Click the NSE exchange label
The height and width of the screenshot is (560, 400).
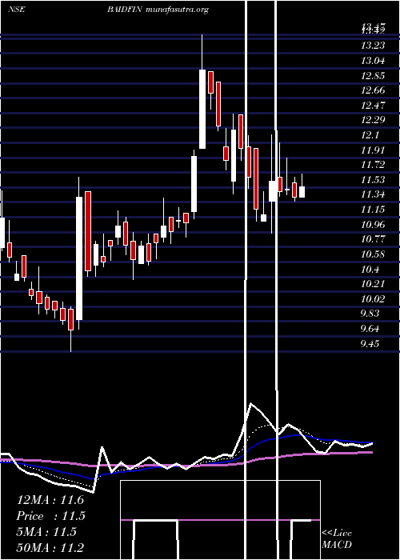click(x=17, y=10)
